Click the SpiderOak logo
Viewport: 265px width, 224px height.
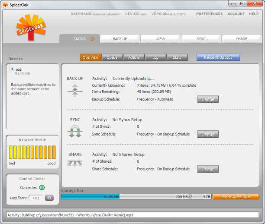tap(31, 27)
